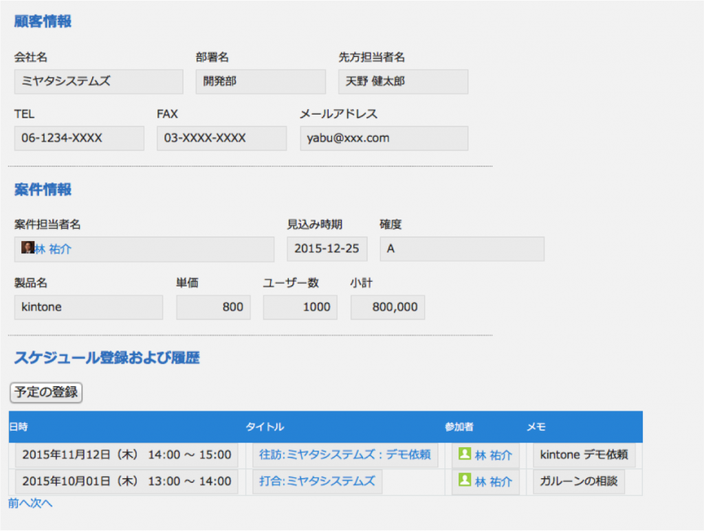The width and height of the screenshot is (704, 531).
Task: Click the メモ cell reading ガルーンの相談
Action: [x=579, y=482]
